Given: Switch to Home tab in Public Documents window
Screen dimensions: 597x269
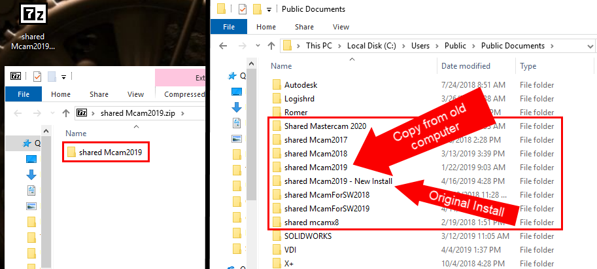Looking at the screenshot, I should tap(265, 27).
